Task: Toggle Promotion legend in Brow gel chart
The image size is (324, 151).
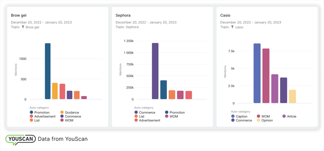Action: pos(42,112)
